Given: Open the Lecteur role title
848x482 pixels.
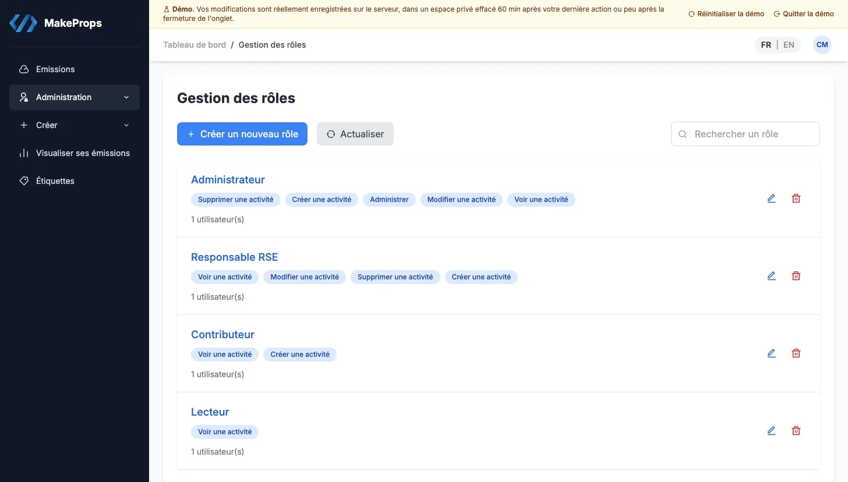Looking at the screenshot, I should (x=210, y=412).
